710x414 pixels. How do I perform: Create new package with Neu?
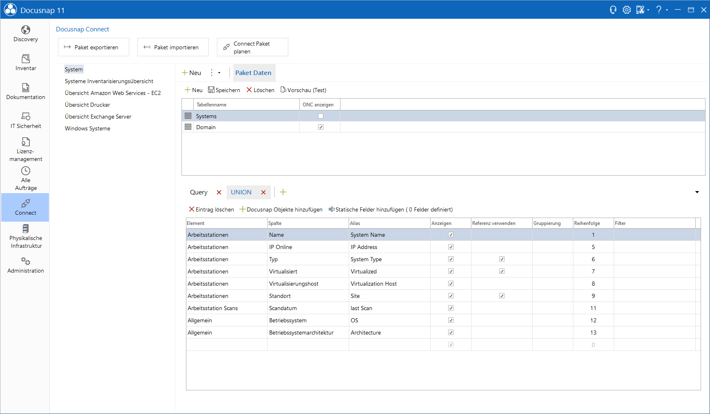click(191, 73)
